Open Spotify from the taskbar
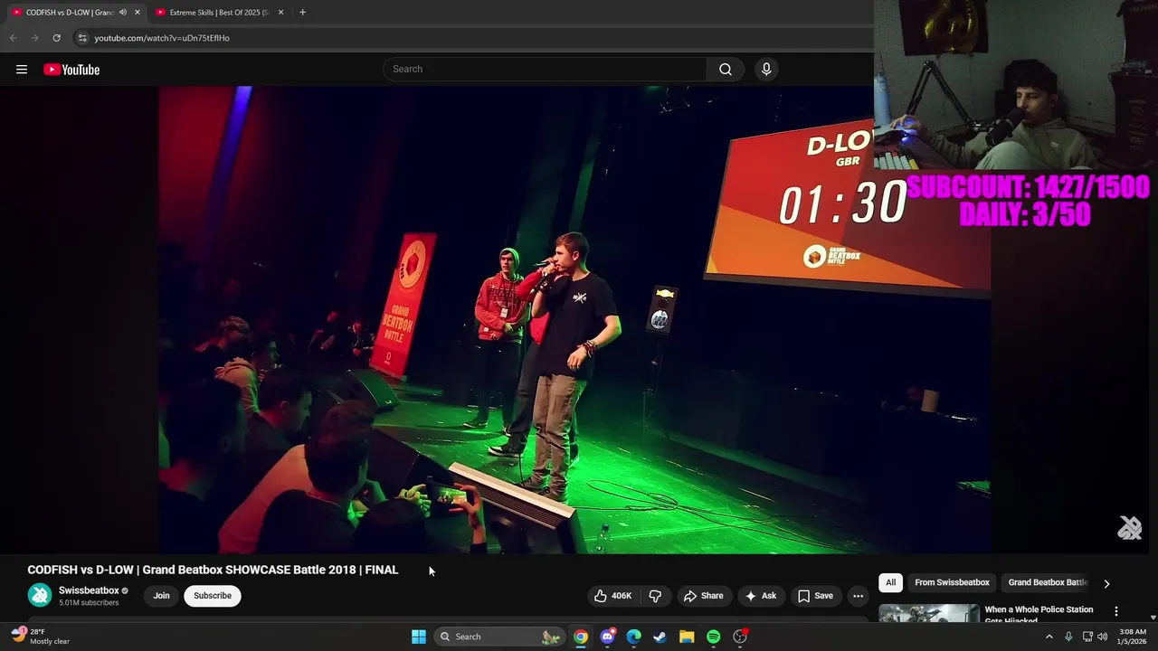The image size is (1158, 651). pos(713,637)
